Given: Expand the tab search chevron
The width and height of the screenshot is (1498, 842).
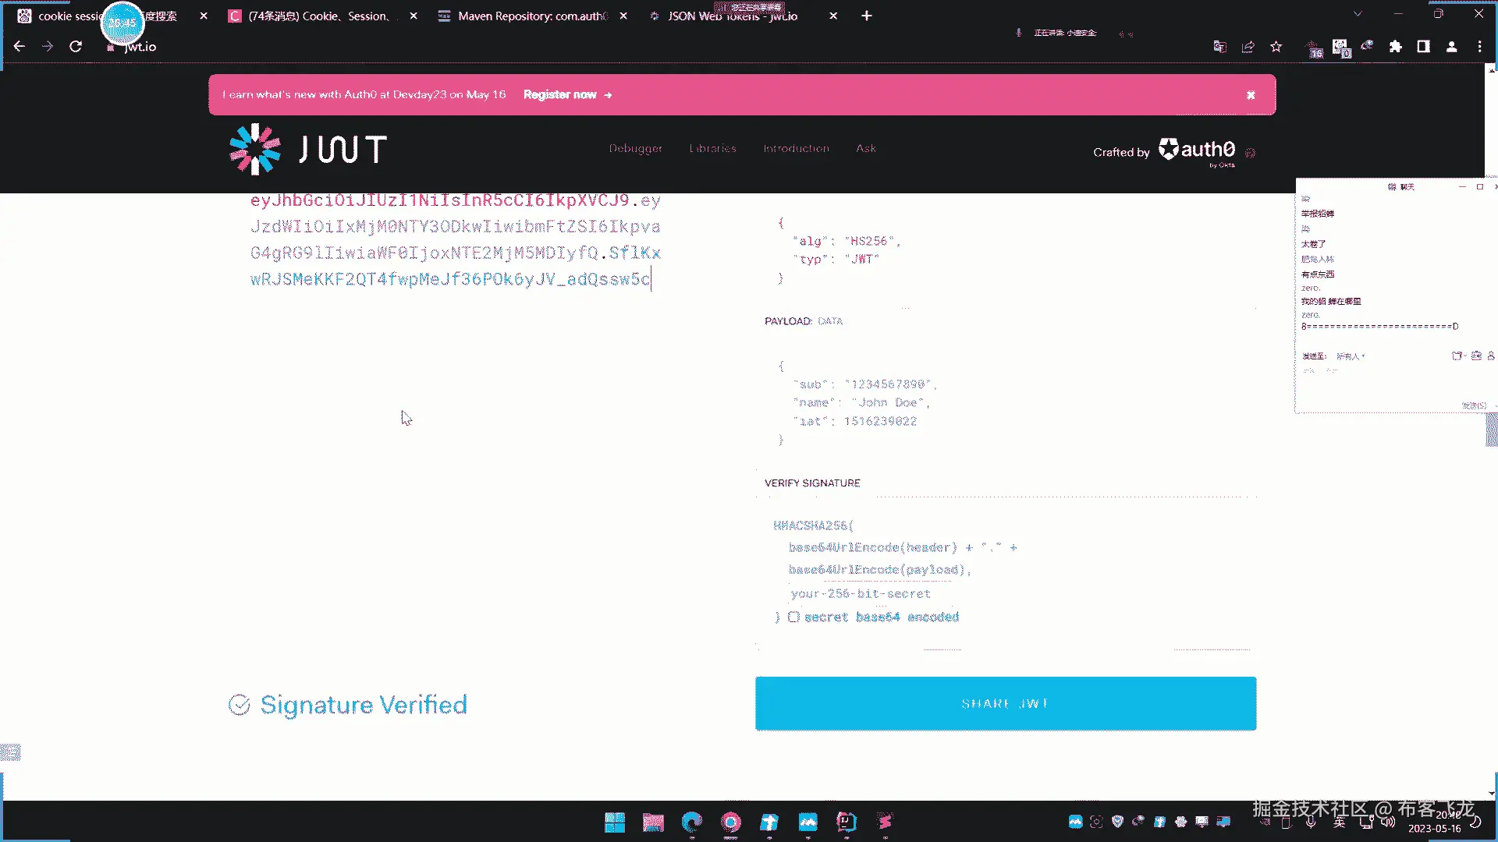Looking at the screenshot, I should tap(1358, 14).
